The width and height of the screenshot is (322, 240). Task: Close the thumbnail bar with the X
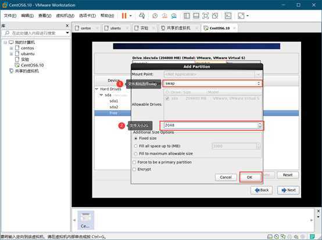tap(319, 211)
